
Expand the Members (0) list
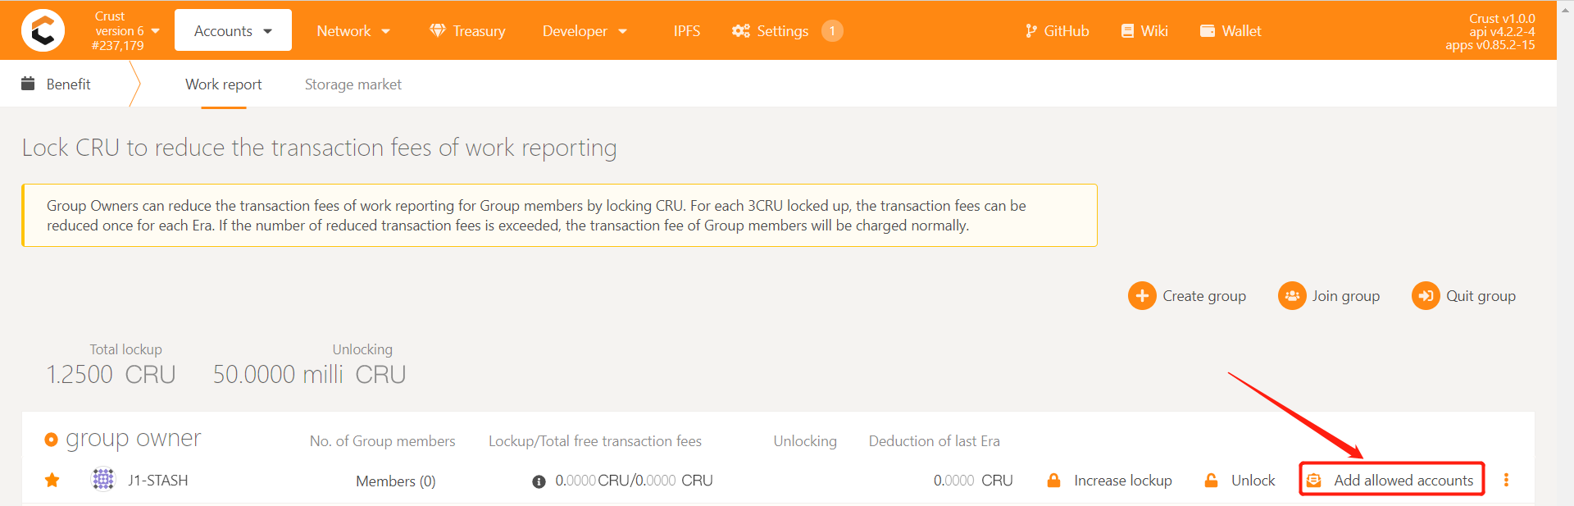click(x=395, y=481)
